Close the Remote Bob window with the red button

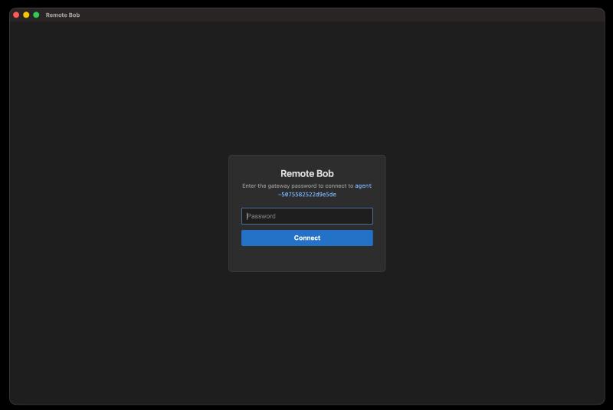(16, 15)
